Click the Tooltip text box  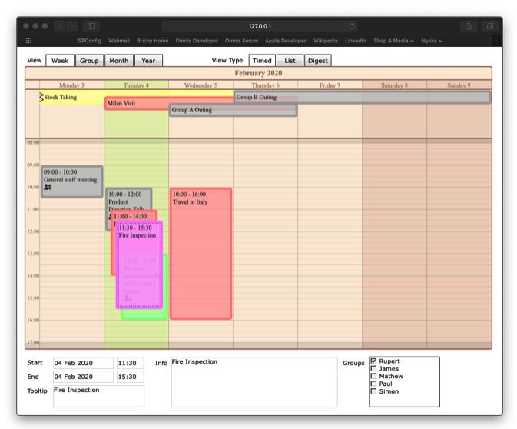[98, 396]
